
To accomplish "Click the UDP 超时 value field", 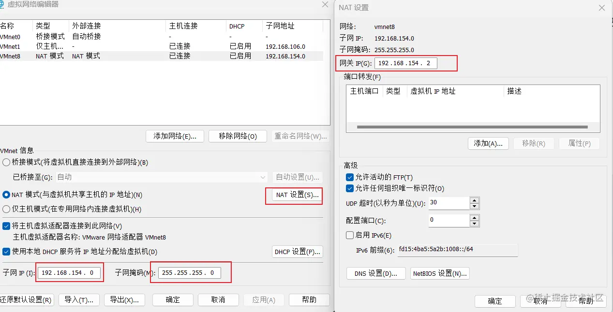I will click(x=449, y=203).
